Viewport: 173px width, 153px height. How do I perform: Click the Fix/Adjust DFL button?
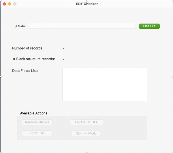click(86, 122)
